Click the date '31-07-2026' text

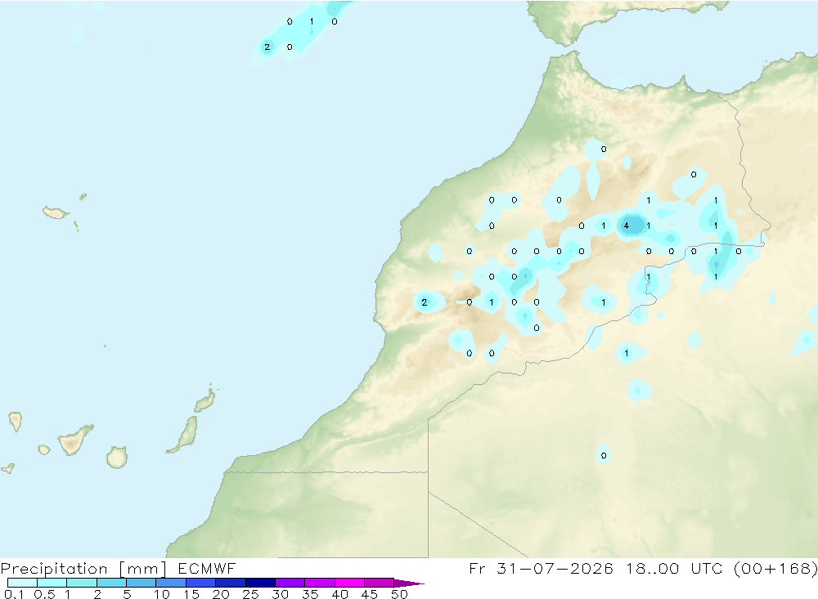click(x=555, y=568)
